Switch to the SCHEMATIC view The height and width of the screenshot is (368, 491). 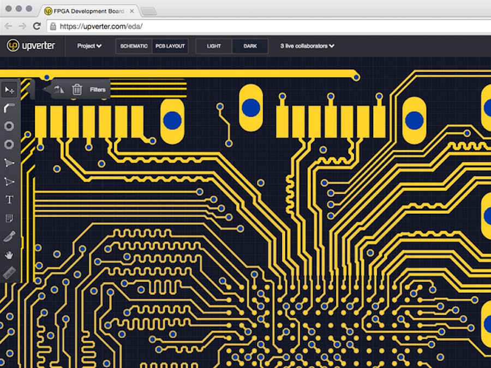point(134,46)
